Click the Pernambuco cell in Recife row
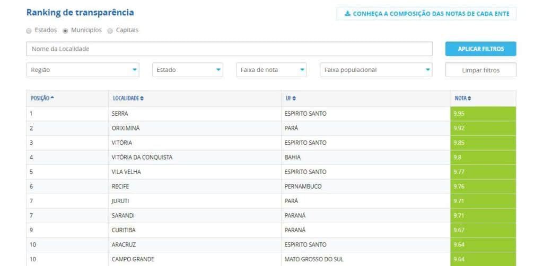The height and width of the screenshot is (266, 543). 303,186
